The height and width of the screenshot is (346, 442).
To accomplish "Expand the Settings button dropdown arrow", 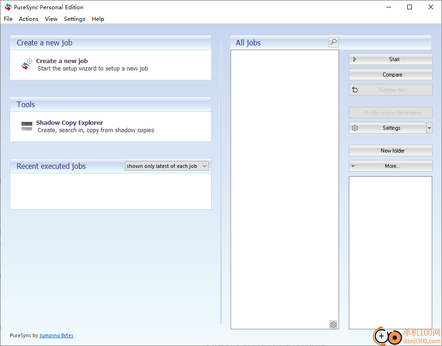I will [x=429, y=128].
